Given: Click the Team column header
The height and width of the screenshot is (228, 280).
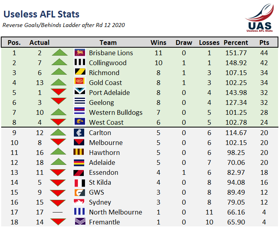Looking at the screenshot, I should 108,43.
